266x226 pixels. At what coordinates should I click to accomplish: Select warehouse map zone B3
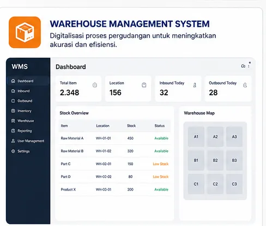tap(234, 160)
